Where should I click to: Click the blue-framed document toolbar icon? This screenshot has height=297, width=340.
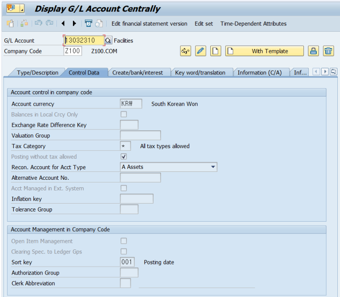88,23
